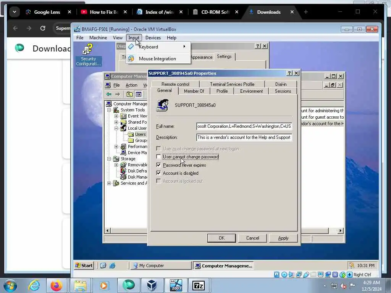
Task: Open Windows Media Player on the host taskbar
Action: [x=104, y=285]
